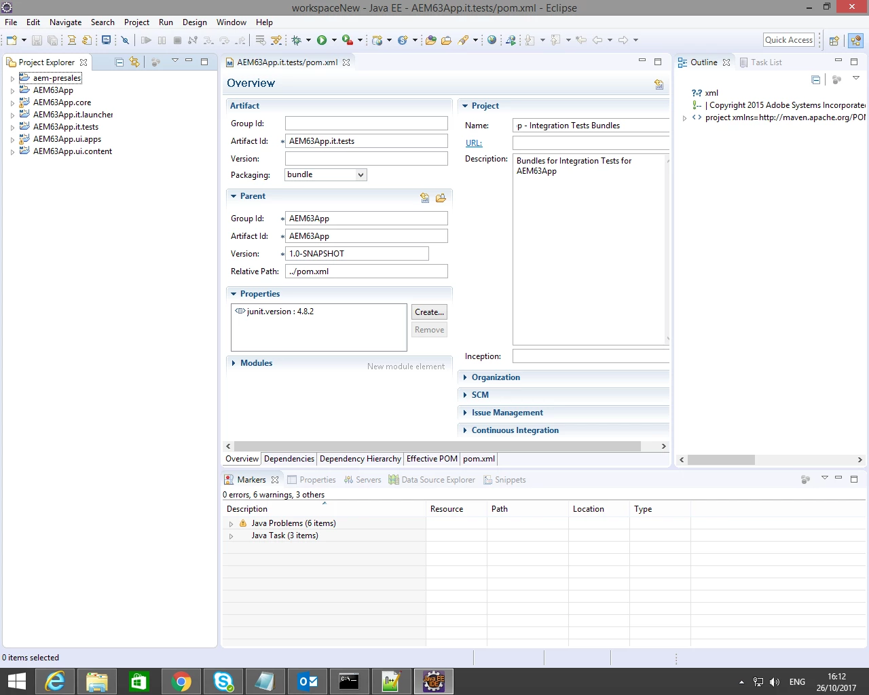Open Outlook from the taskbar

[308, 681]
